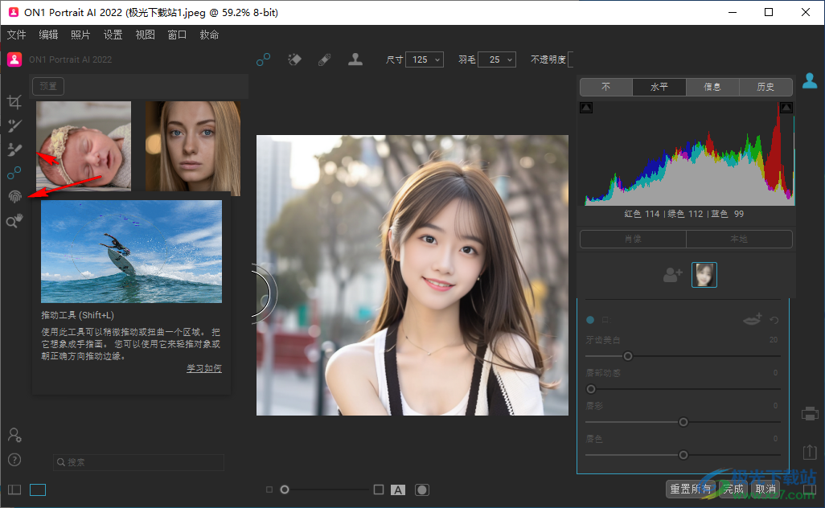Toggle highlight clipping indicator on histogram right
Viewport: 825px width, 508px height.
pyautogui.click(x=786, y=107)
